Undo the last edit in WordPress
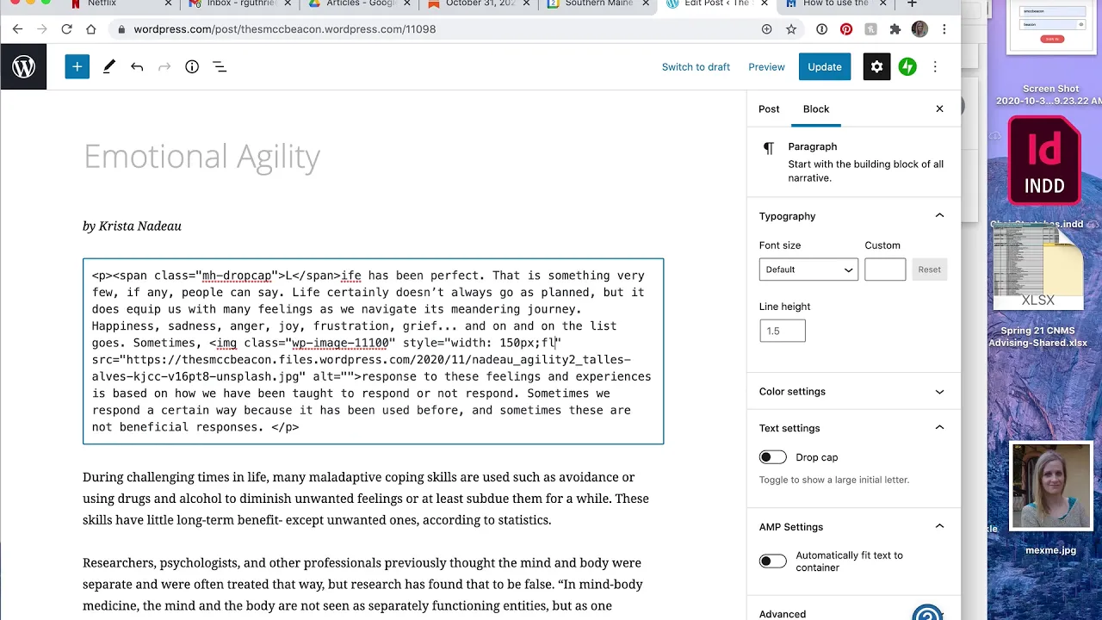The height and width of the screenshot is (620, 1102). click(x=137, y=66)
